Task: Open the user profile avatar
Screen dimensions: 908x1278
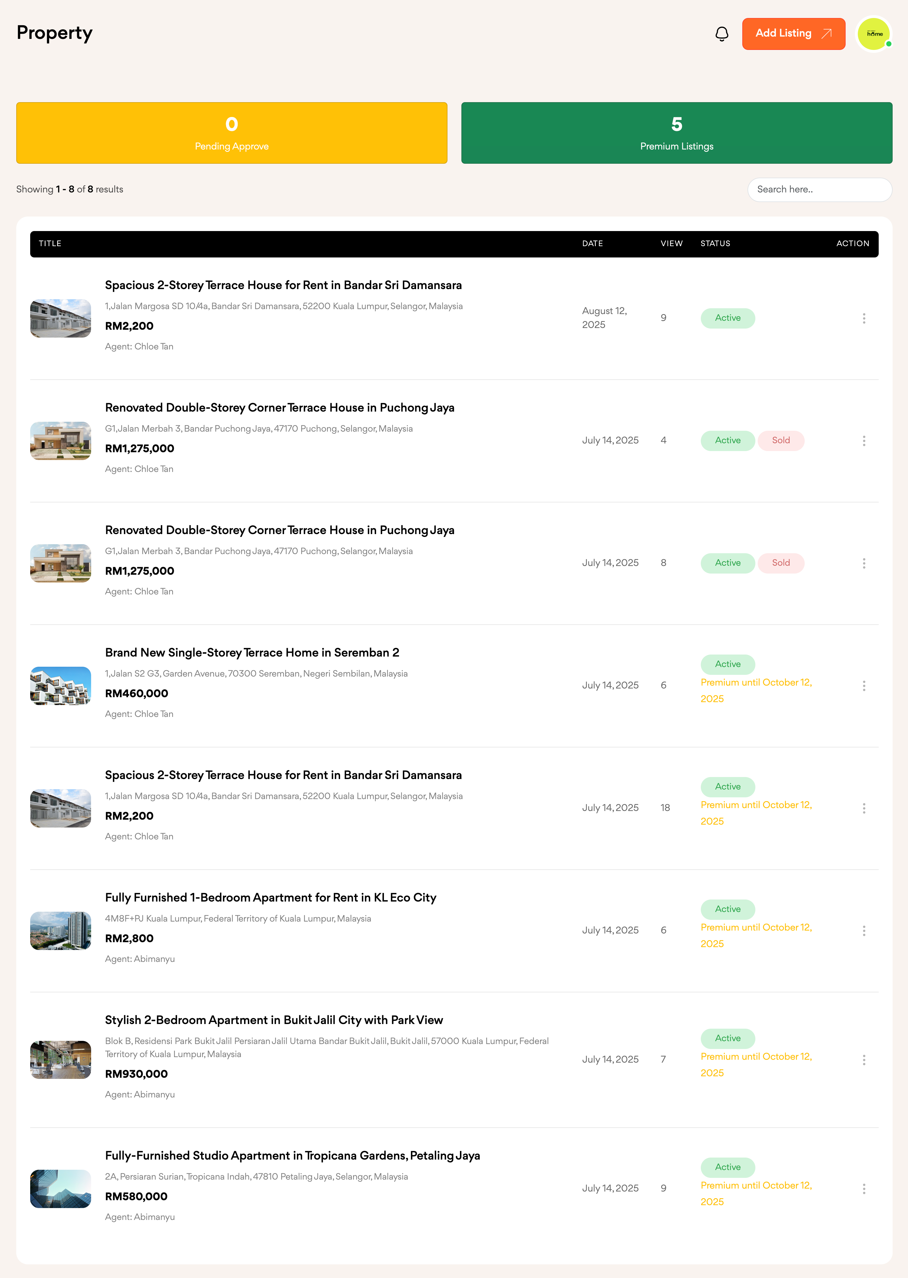Action: click(x=873, y=34)
